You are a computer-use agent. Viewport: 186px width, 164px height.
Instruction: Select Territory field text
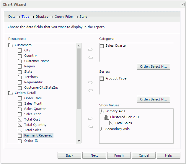click(x=31, y=77)
